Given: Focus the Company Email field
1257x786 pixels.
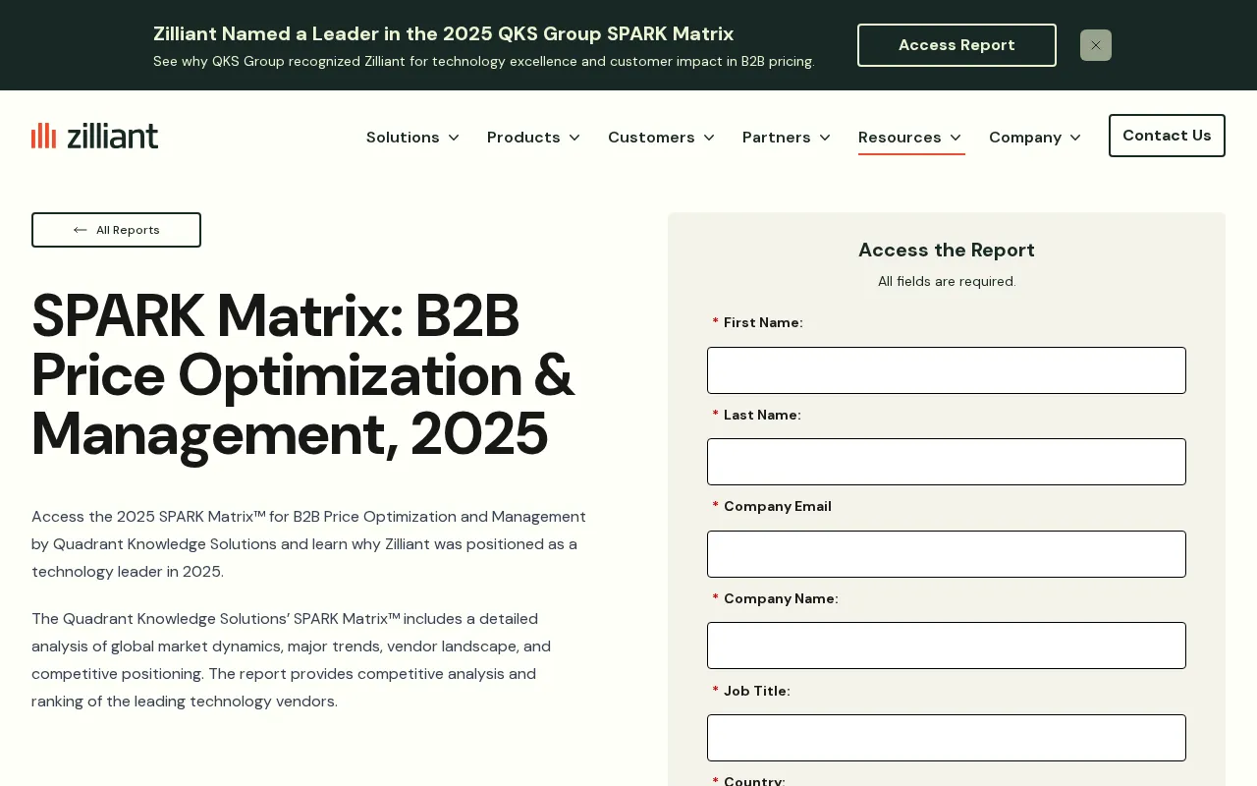Looking at the screenshot, I should 947,554.
